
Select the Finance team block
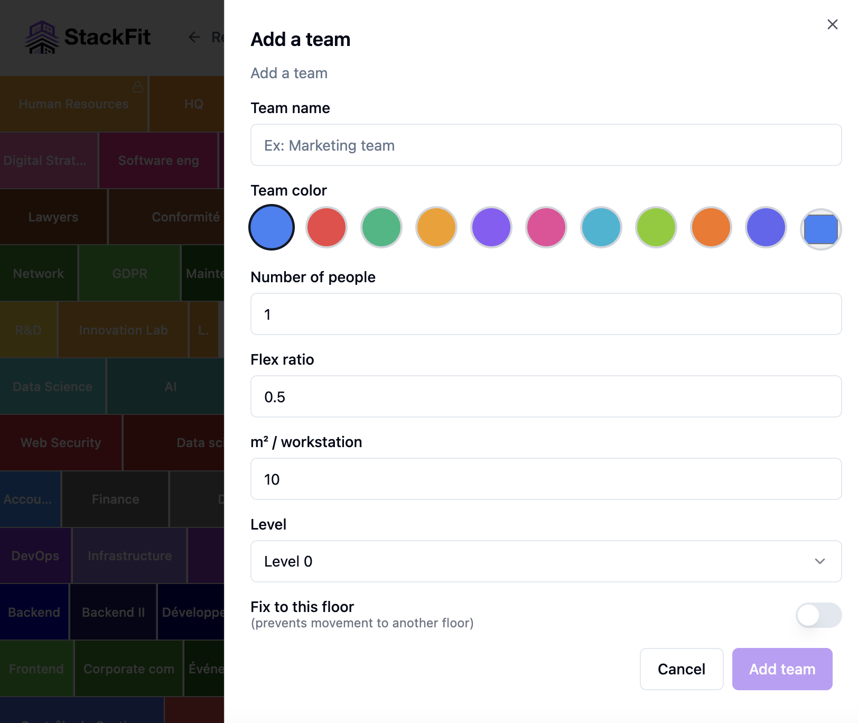point(115,499)
